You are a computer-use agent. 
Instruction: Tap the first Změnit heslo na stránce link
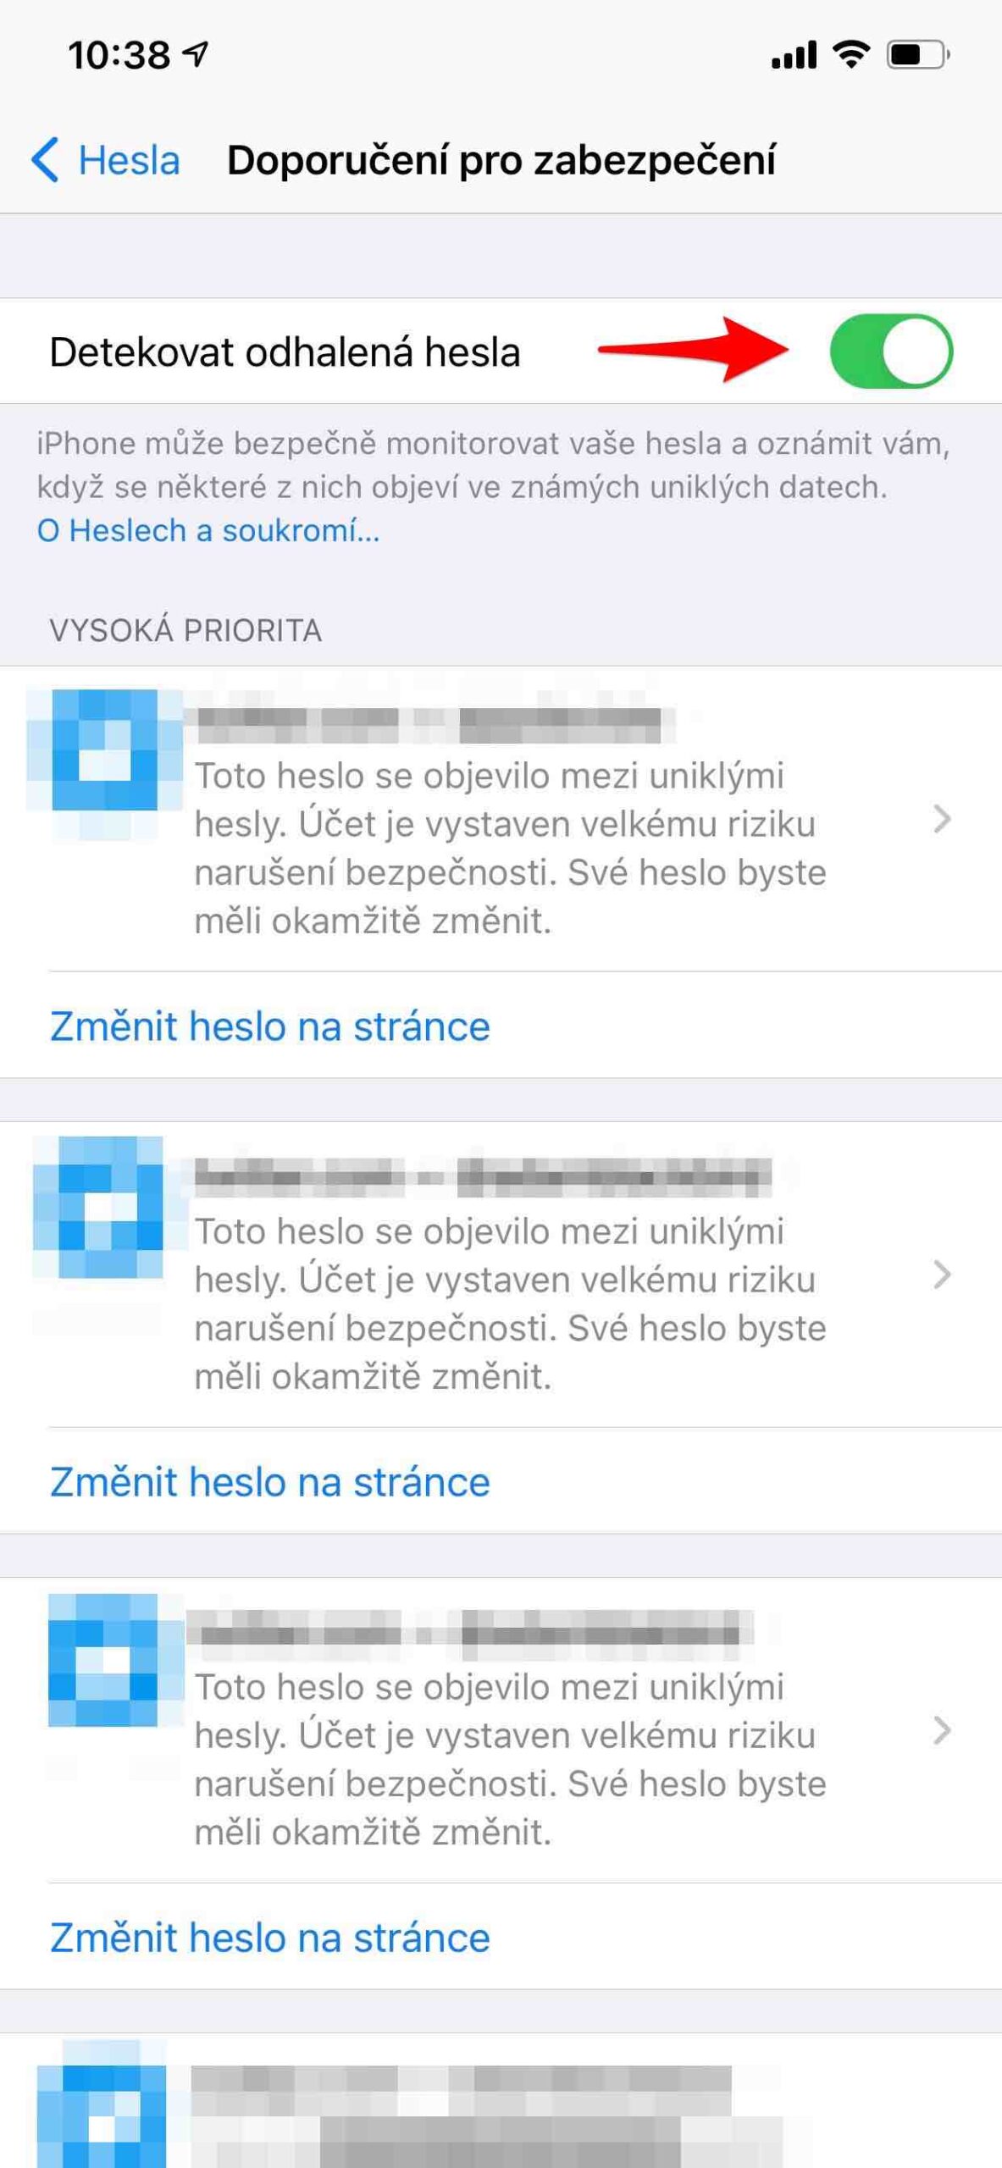[269, 1026]
